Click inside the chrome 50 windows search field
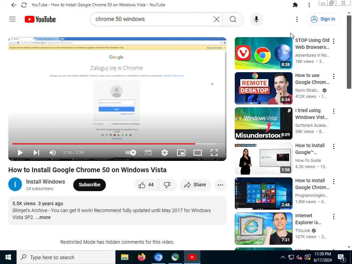The image size is (352, 264). [153, 19]
